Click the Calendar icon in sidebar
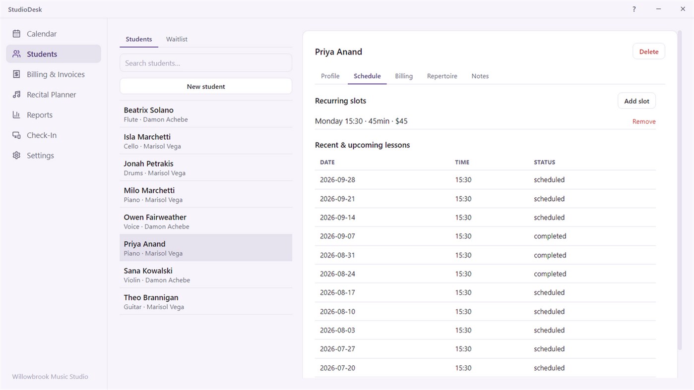The image size is (694, 390). [x=16, y=34]
